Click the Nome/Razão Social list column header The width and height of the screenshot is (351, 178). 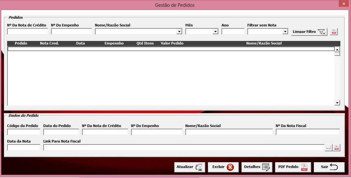click(x=264, y=44)
